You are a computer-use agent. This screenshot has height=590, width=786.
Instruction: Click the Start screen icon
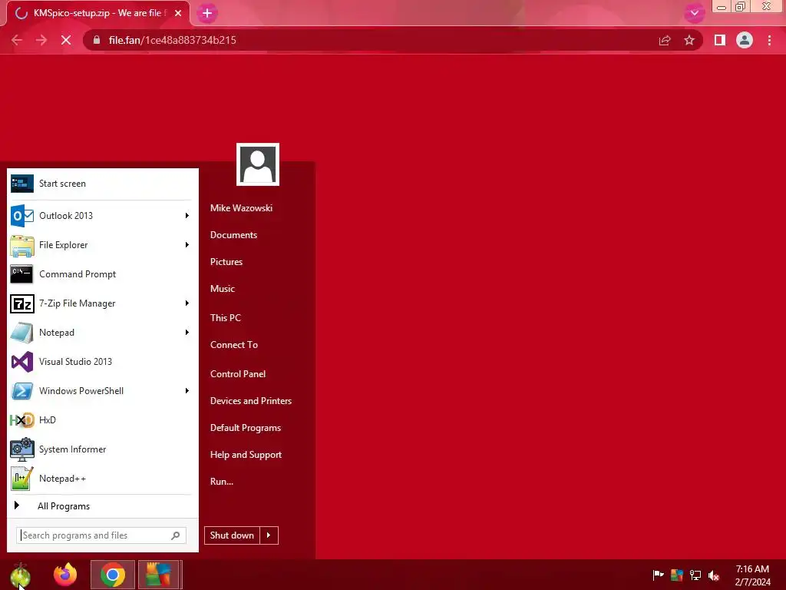click(22, 184)
